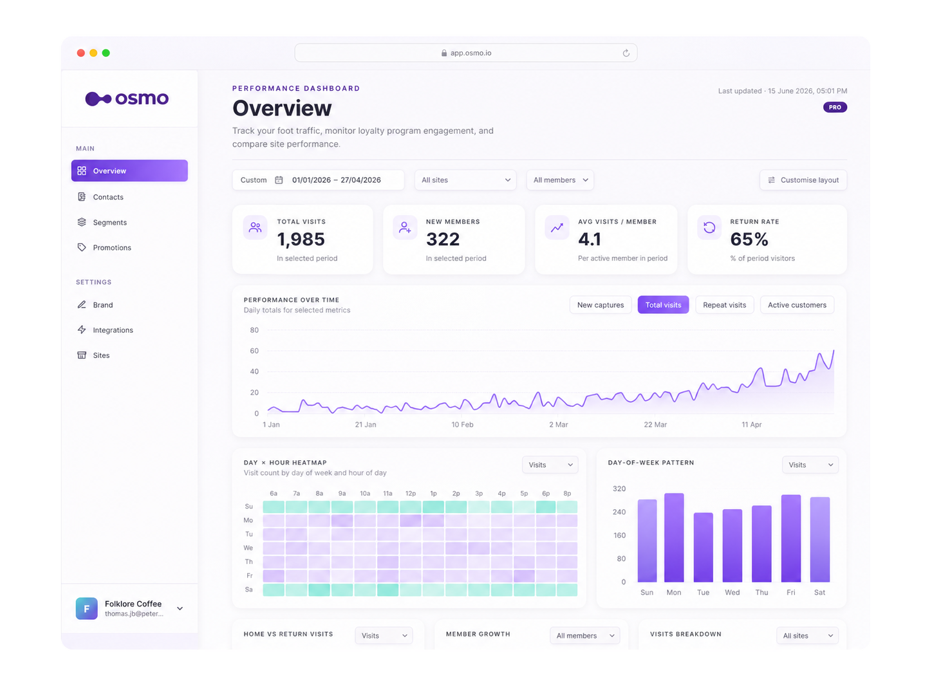Screen dimensions: 932x699
Task: Open the Home vs Return Visits dropdown
Action: coord(384,635)
